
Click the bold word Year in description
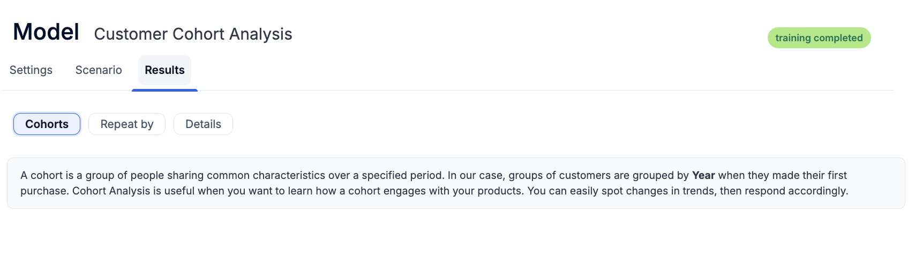(x=703, y=175)
